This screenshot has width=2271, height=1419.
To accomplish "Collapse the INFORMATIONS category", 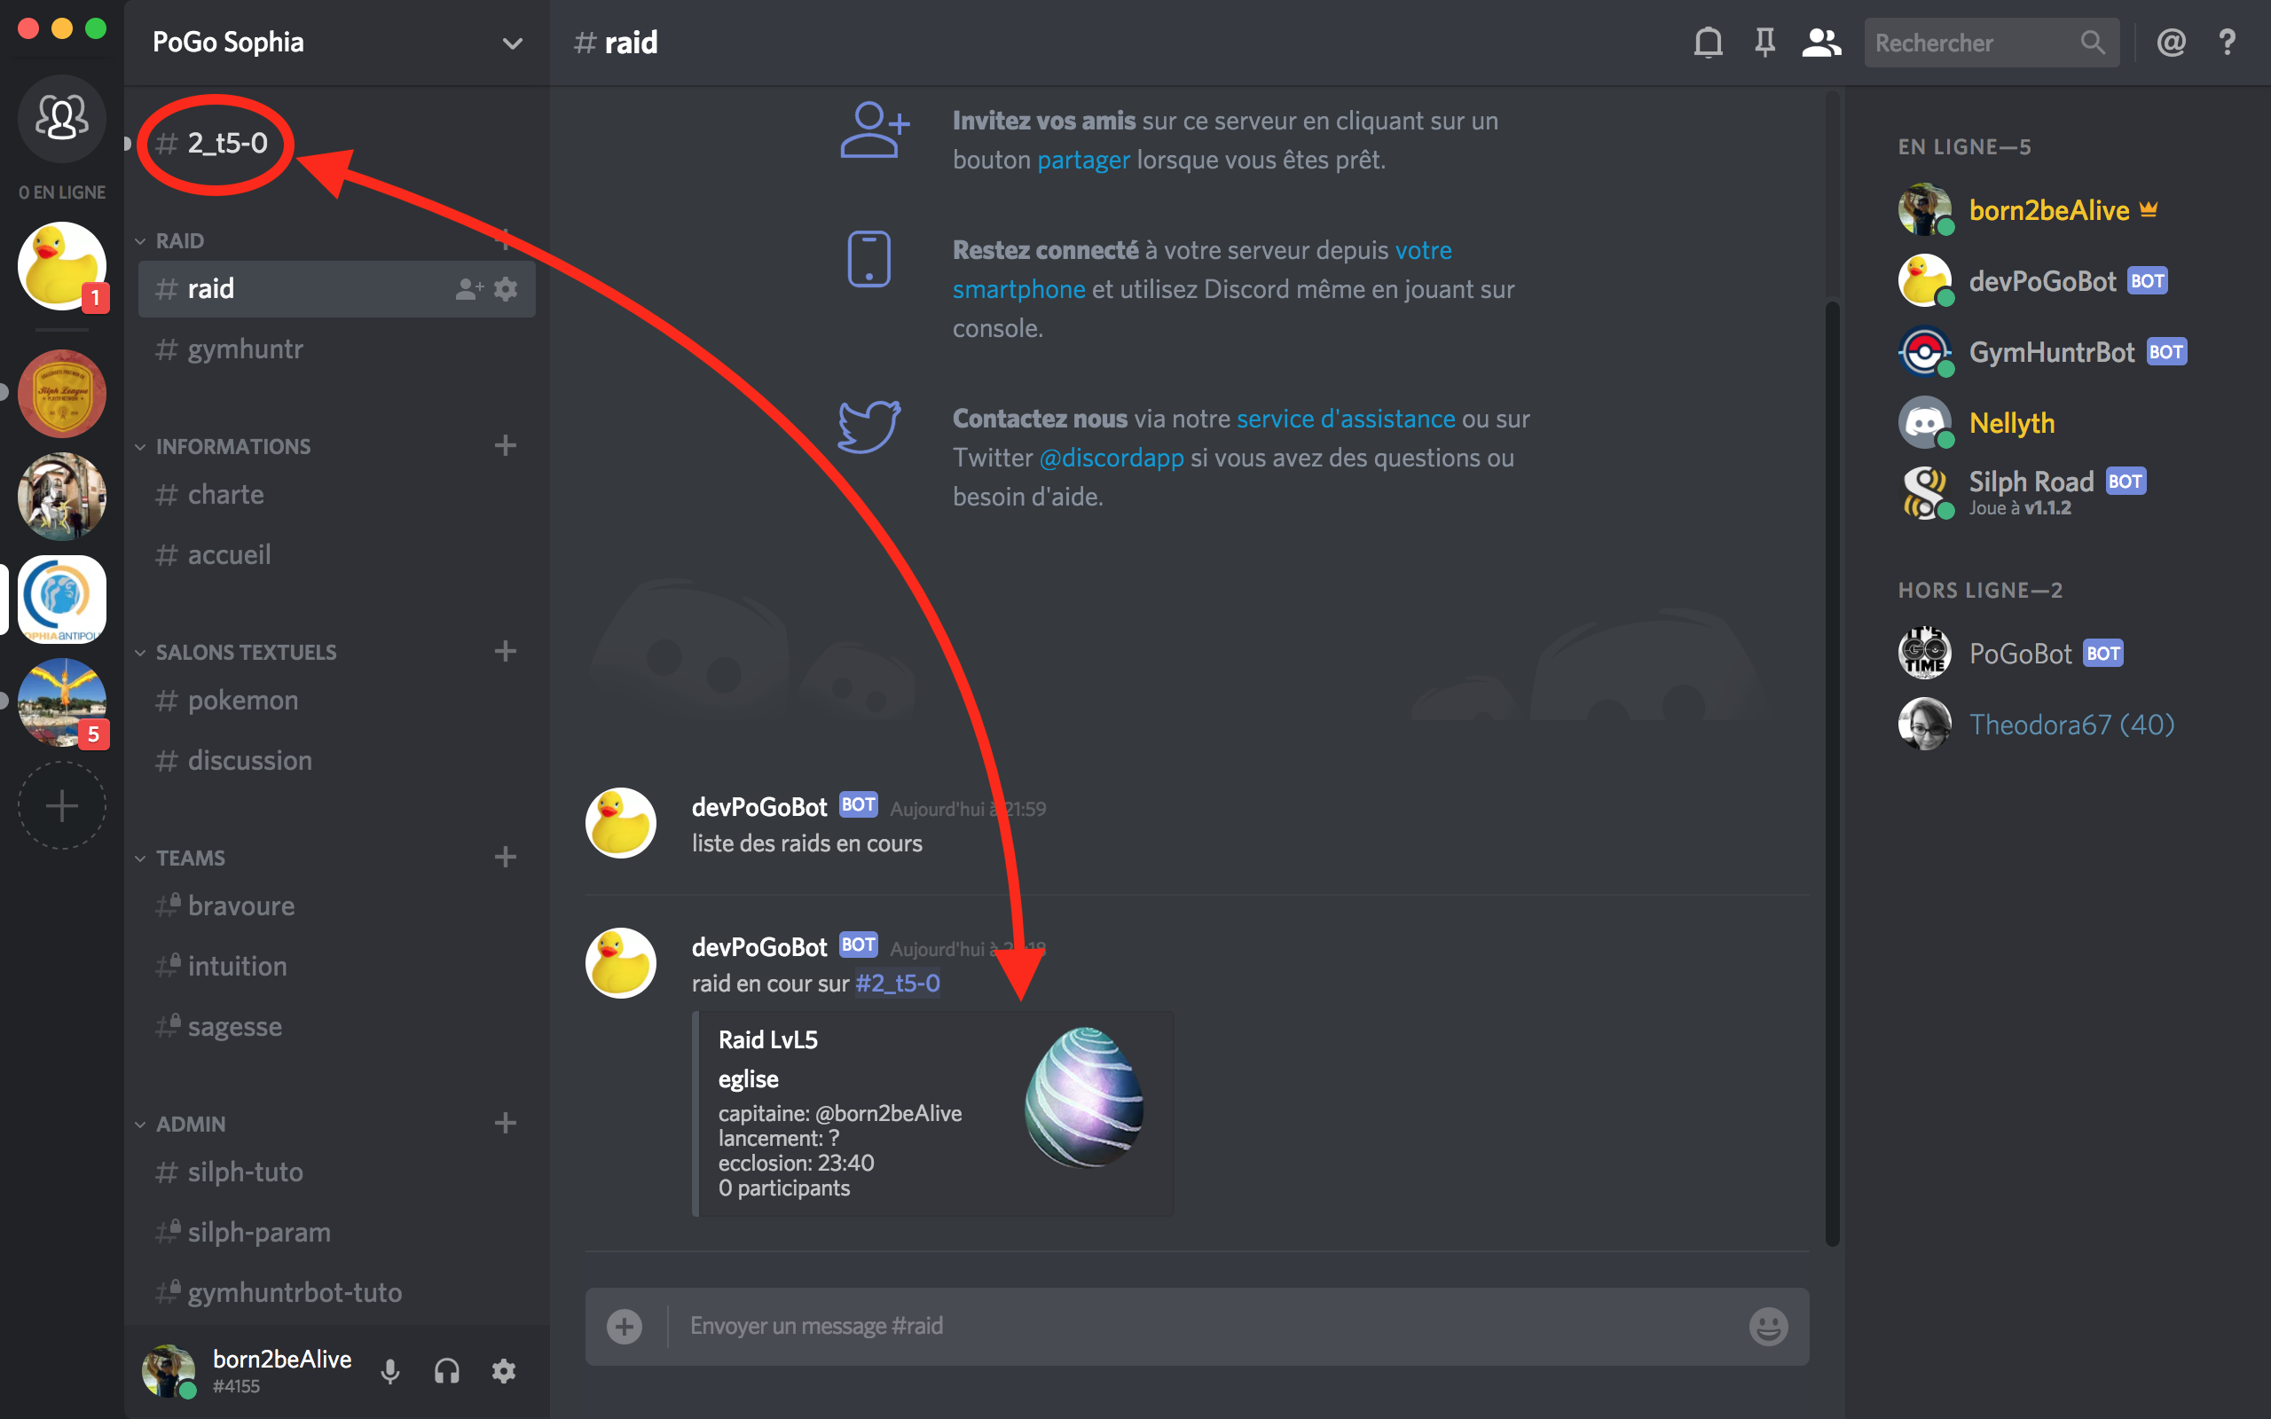I will [223, 446].
